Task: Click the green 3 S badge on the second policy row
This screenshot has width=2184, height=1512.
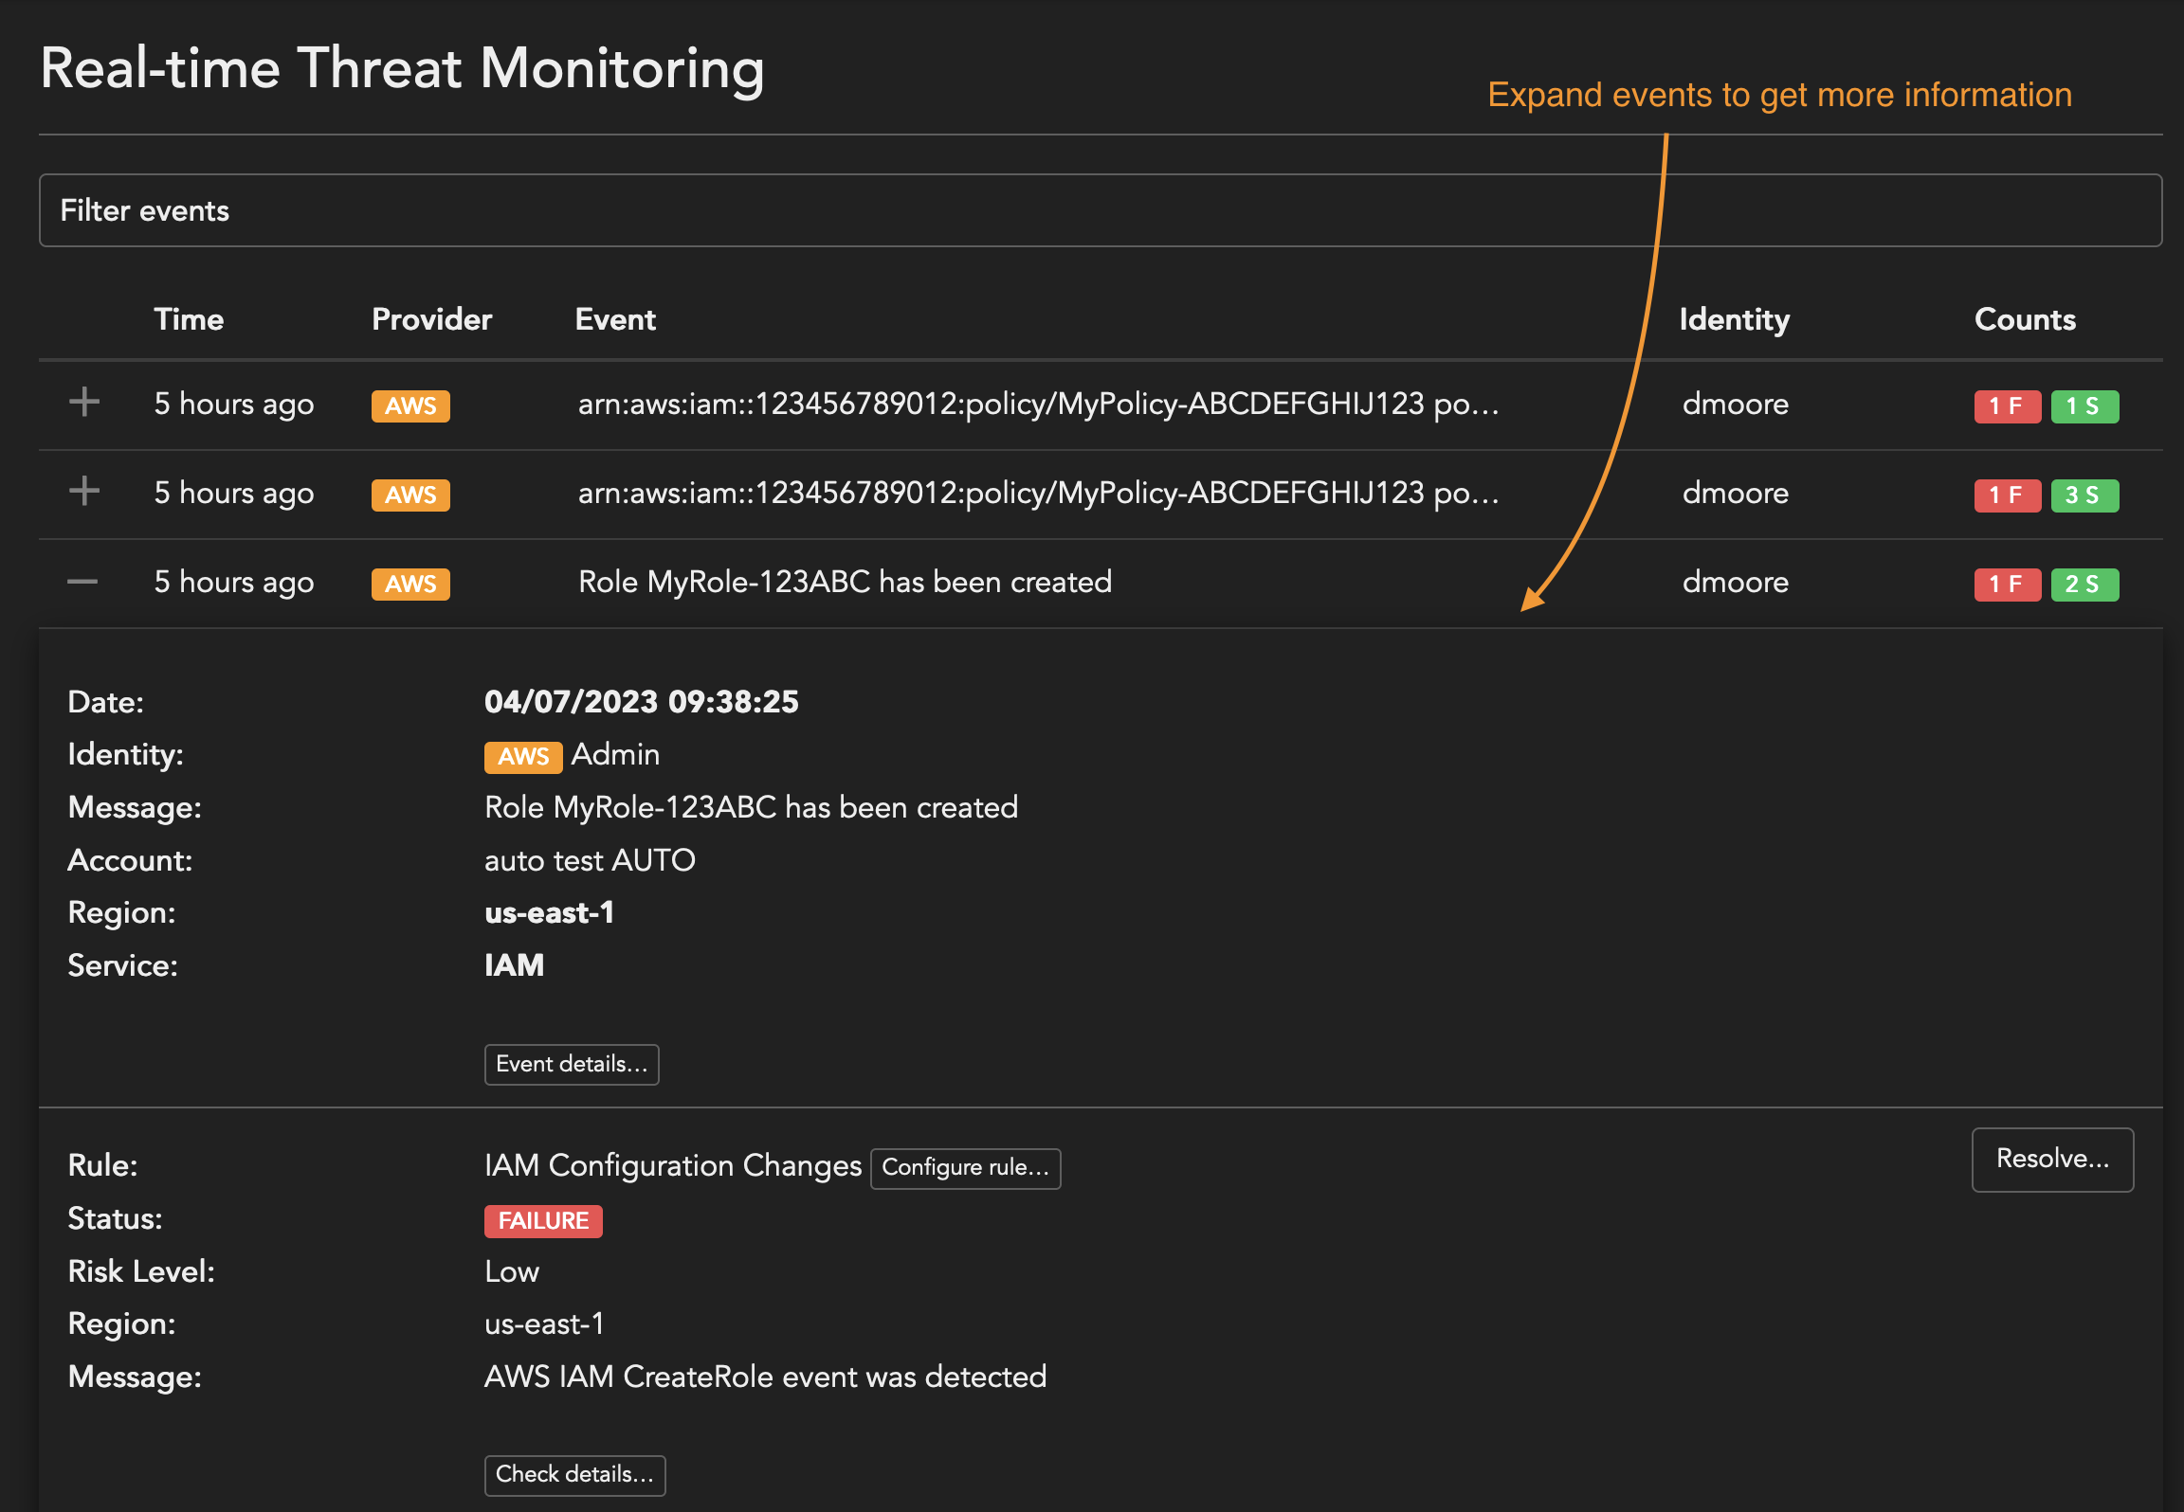Action: 2084,495
